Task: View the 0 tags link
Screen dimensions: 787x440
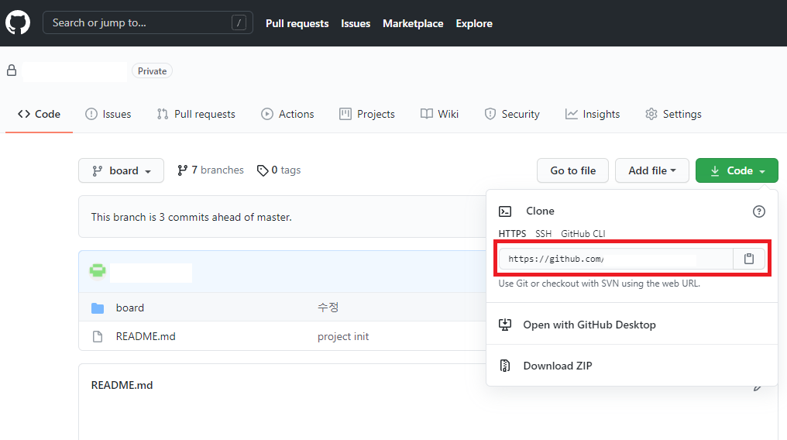Action: pos(279,170)
